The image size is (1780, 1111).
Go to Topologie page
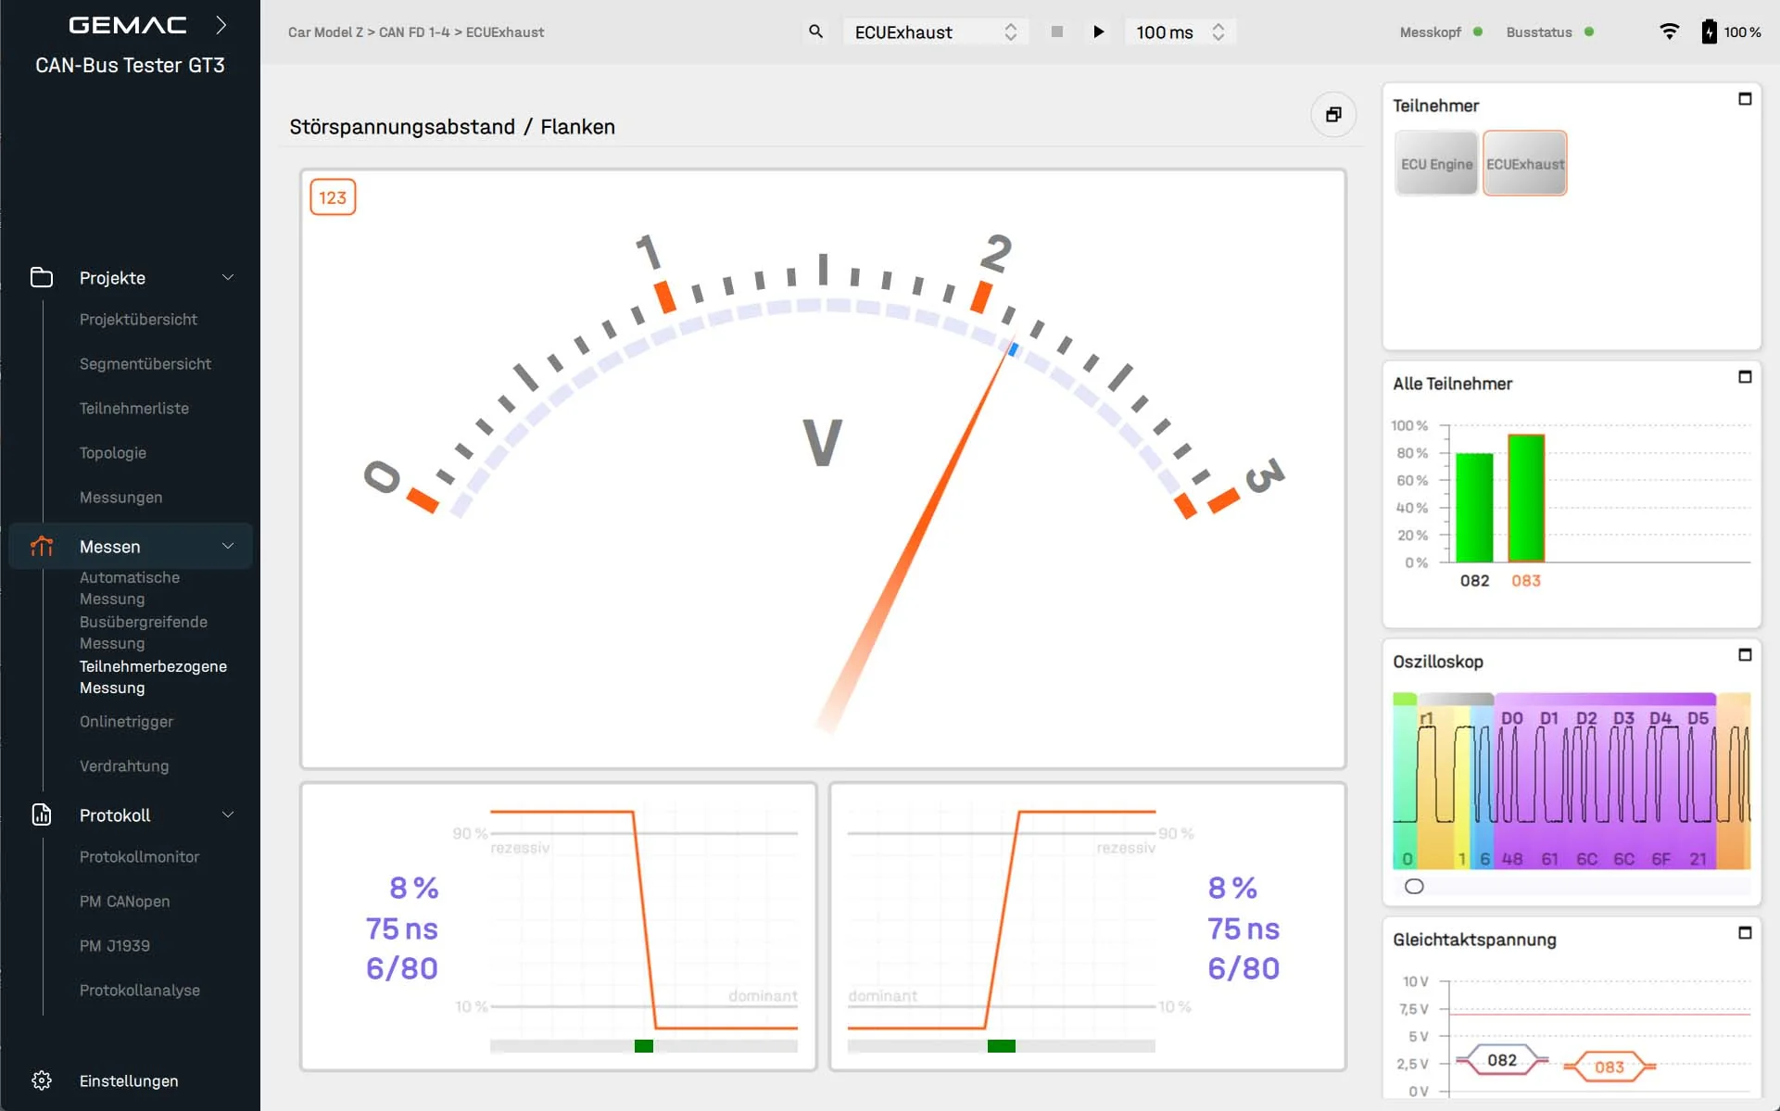click(x=113, y=453)
